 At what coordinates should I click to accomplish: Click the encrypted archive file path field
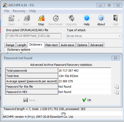34,36
